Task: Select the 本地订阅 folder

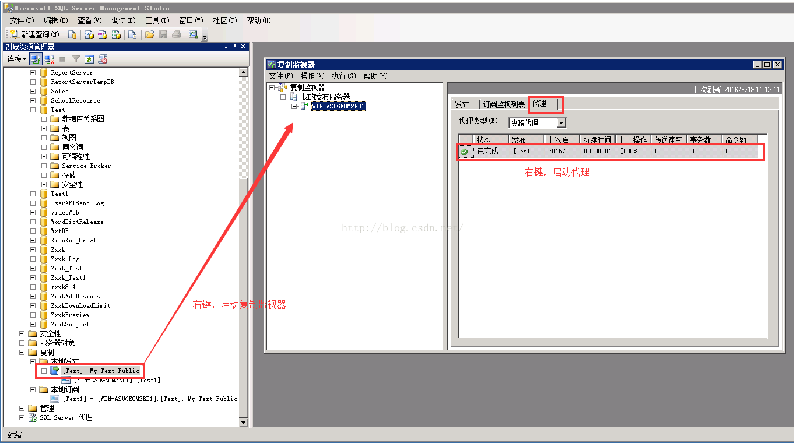Action: coord(65,389)
